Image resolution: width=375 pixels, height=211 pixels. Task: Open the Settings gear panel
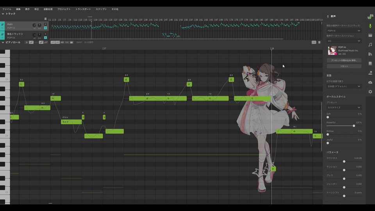[370, 91]
